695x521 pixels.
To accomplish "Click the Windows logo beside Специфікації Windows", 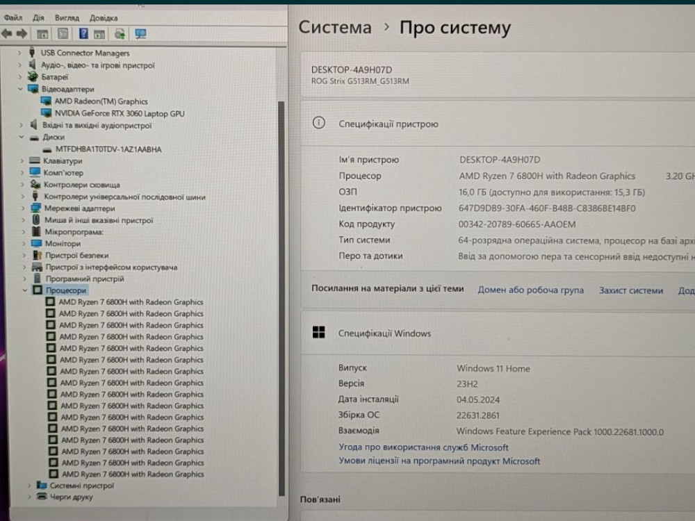I will [x=319, y=333].
